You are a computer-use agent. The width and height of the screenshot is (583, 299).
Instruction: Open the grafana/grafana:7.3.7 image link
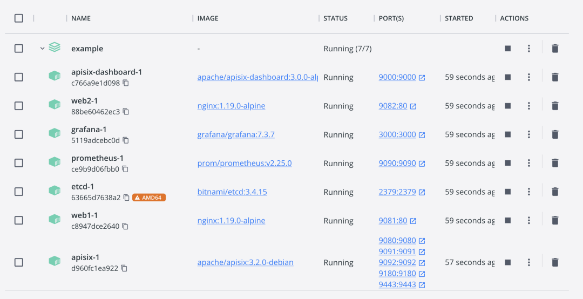tap(236, 134)
